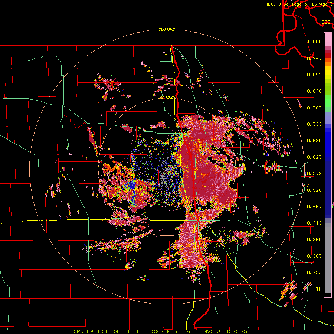Click the 0.733 scale value
The image size is (334, 334).
click(x=314, y=124)
